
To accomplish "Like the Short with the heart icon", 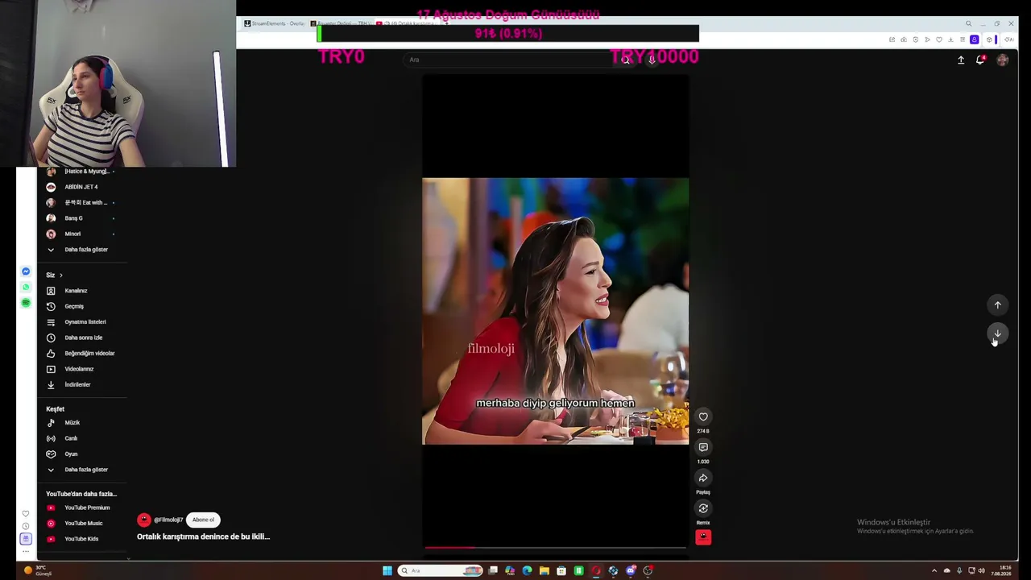I will [x=703, y=416].
